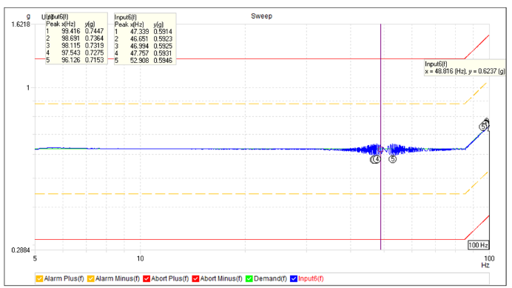The height and width of the screenshot is (288, 512).
Task: Toggle the Abort Plus(f) legend checkbox
Action: [x=146, y=278]
